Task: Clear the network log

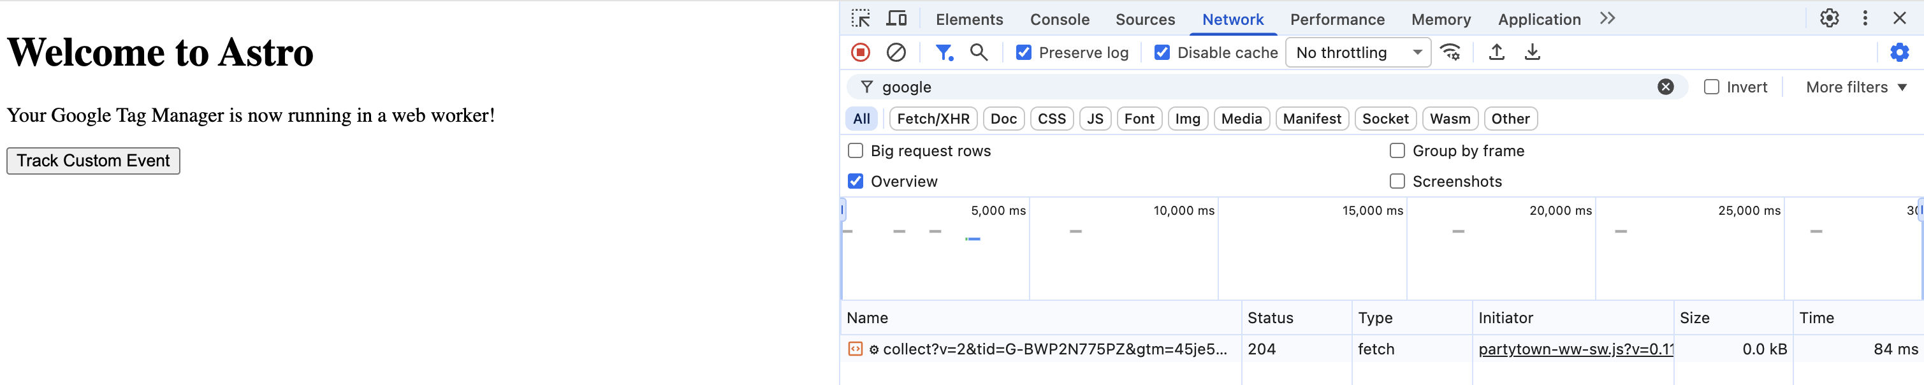Action: point(896,52)
